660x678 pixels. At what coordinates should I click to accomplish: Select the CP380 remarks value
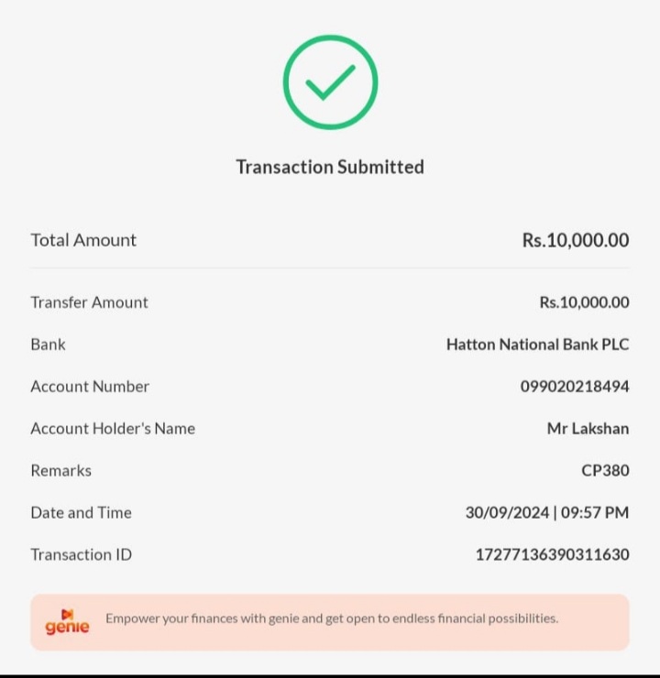[x=605, y=470]
